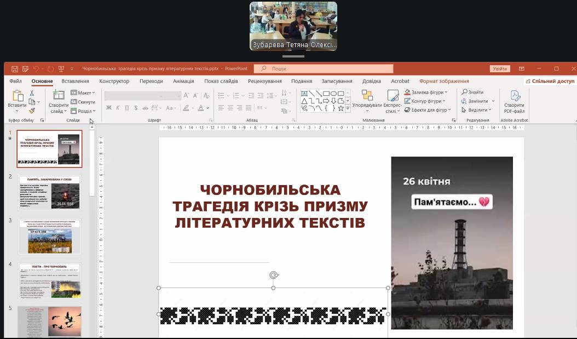Open the Розділ section dropdown
Image resolution: width=577 pixels, height=339 pixels.
pos(83,111)
